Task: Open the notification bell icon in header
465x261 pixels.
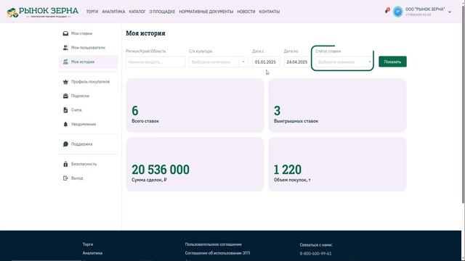Action: click(387, 11)
